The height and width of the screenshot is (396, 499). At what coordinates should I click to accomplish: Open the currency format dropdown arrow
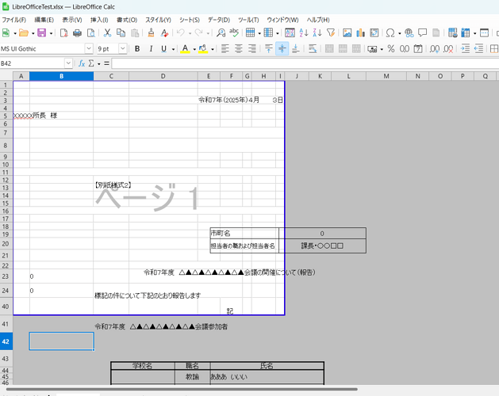382,49
